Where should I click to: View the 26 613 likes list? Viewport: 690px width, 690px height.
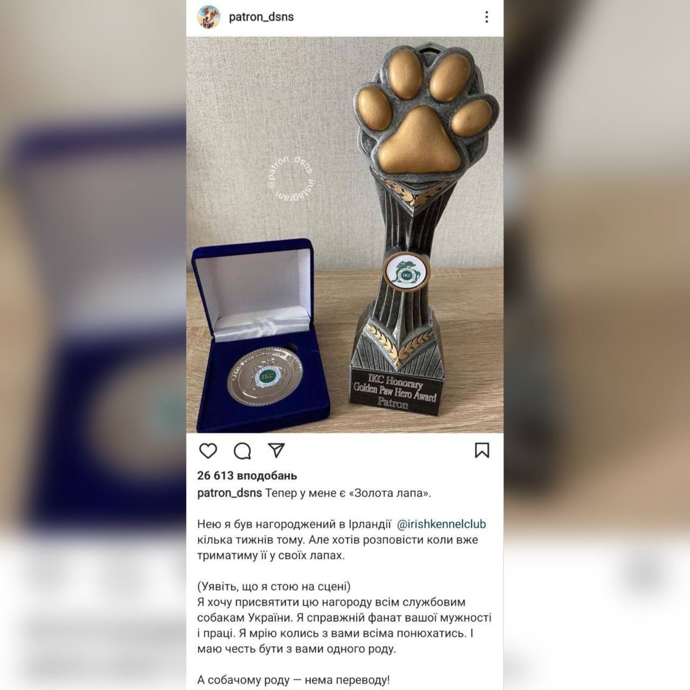click(247, 475)
